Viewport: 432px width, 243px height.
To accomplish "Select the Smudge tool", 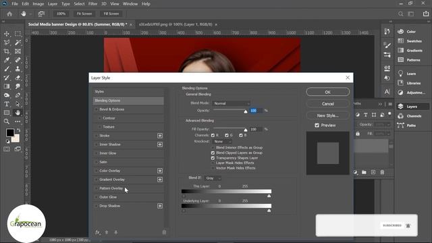I will [x=18, y=86].
